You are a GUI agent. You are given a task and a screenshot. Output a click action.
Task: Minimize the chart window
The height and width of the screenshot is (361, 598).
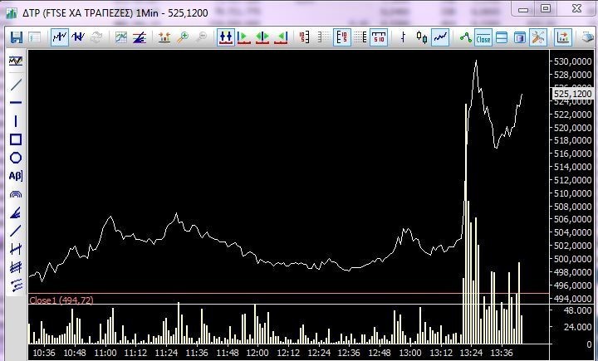523,9
